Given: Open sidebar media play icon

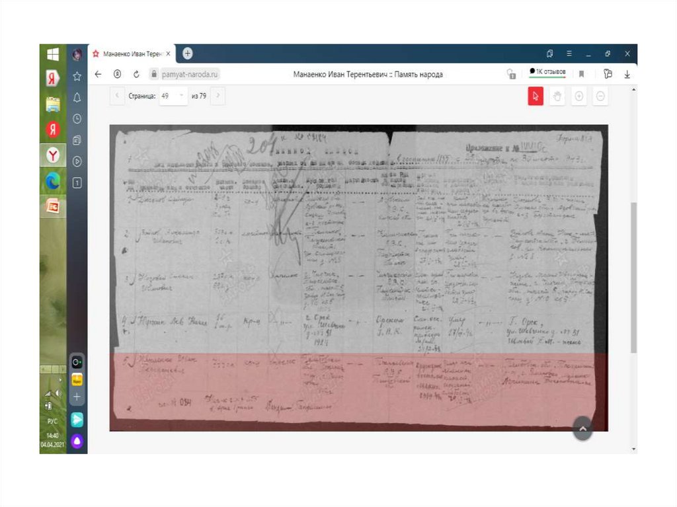Looking at the screenshot, I should click(x=77, y=161).
